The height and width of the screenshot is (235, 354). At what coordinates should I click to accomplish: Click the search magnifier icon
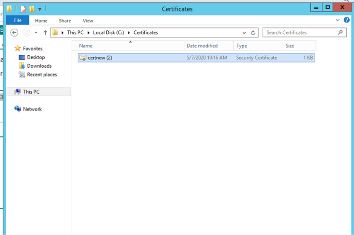pyautogui.click(x=340, y=33)
